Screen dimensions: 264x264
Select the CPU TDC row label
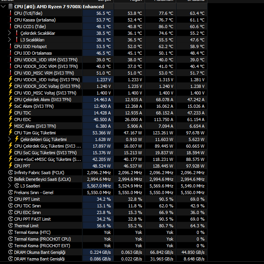pos(23,113)
